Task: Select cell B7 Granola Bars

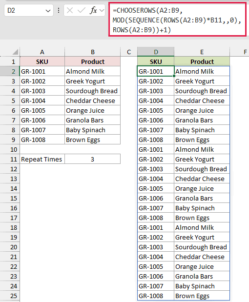Action: coord(93,120)
